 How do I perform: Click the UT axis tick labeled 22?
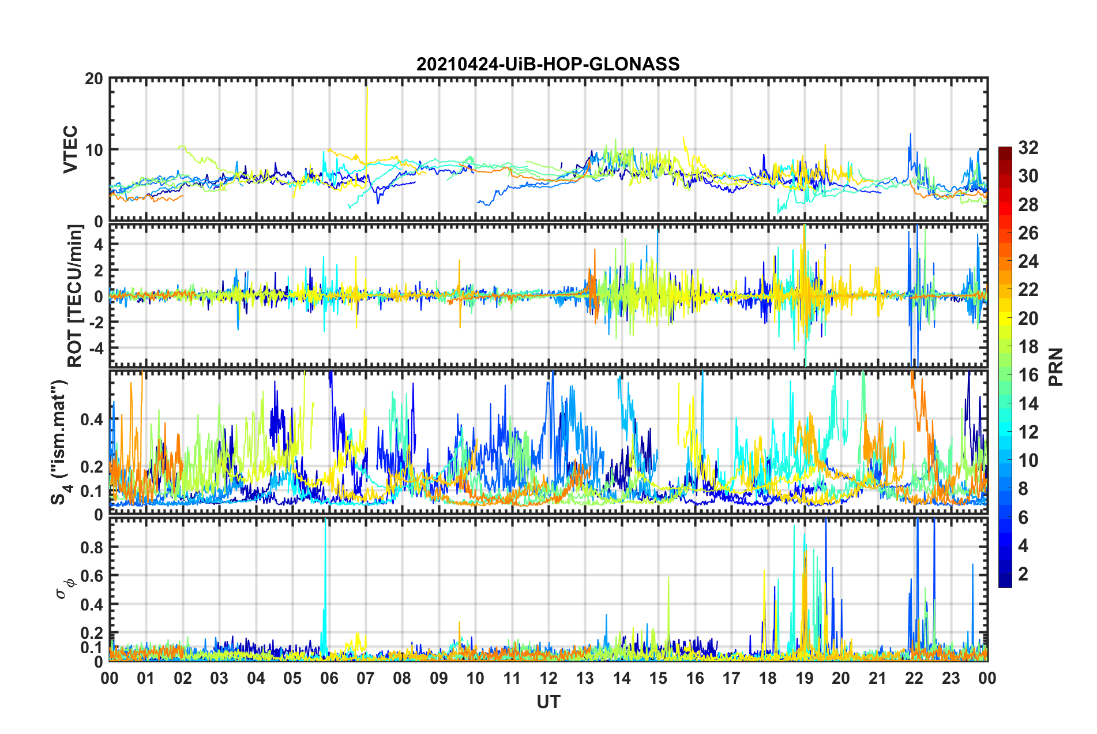tap(914, 678)
